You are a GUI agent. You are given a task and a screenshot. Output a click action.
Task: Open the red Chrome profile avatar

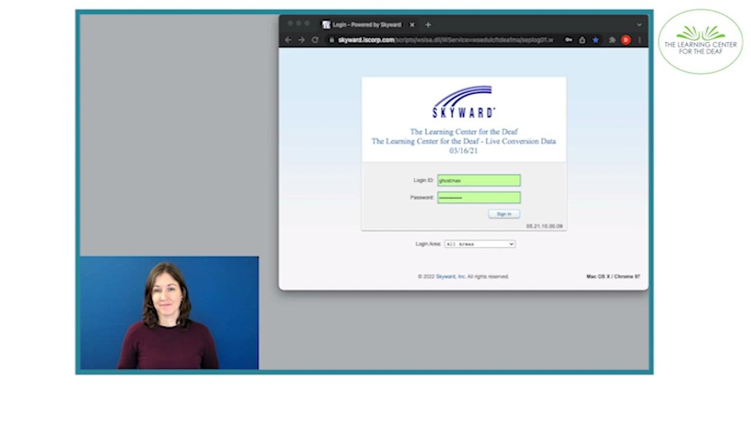click(625, 40)
